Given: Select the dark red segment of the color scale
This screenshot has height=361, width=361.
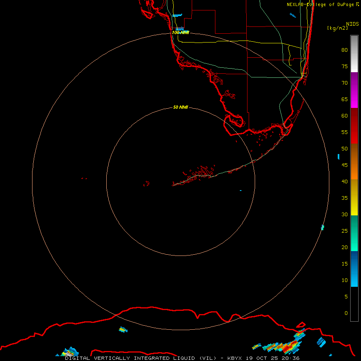Looking at the screenshot, I should pos(354,126).
